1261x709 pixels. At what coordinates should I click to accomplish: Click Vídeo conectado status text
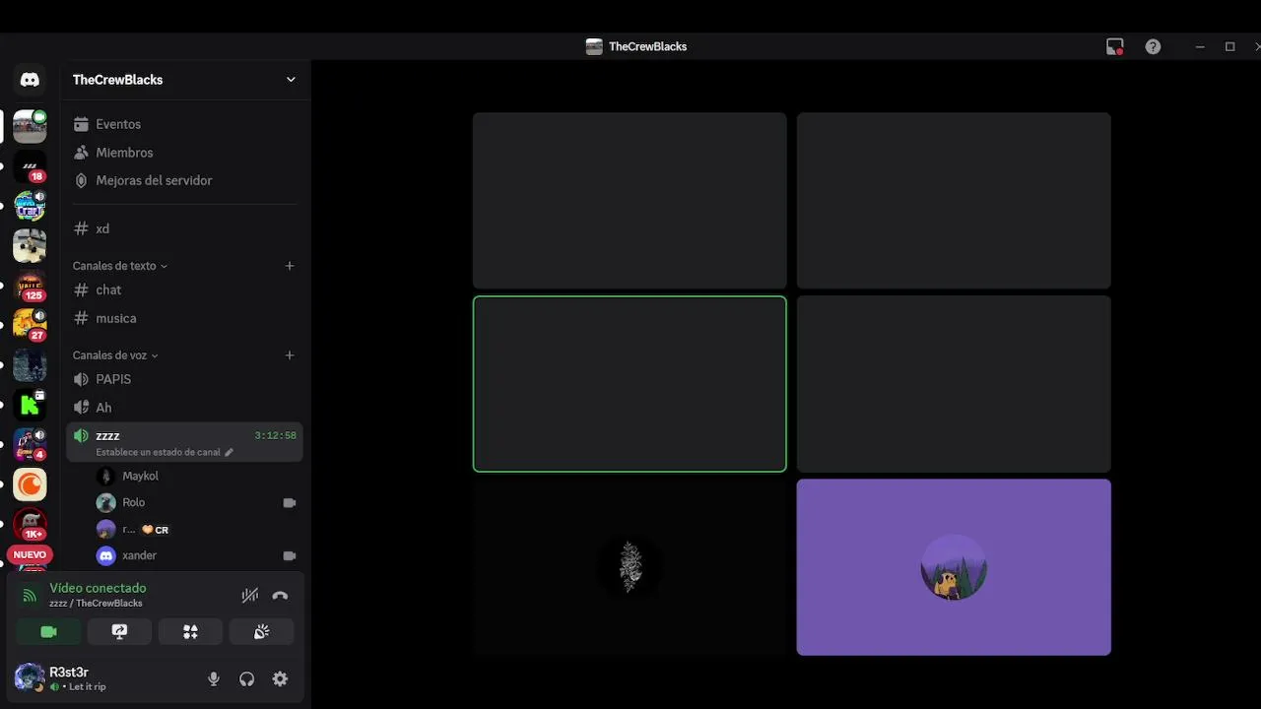[x=98, y=588]
